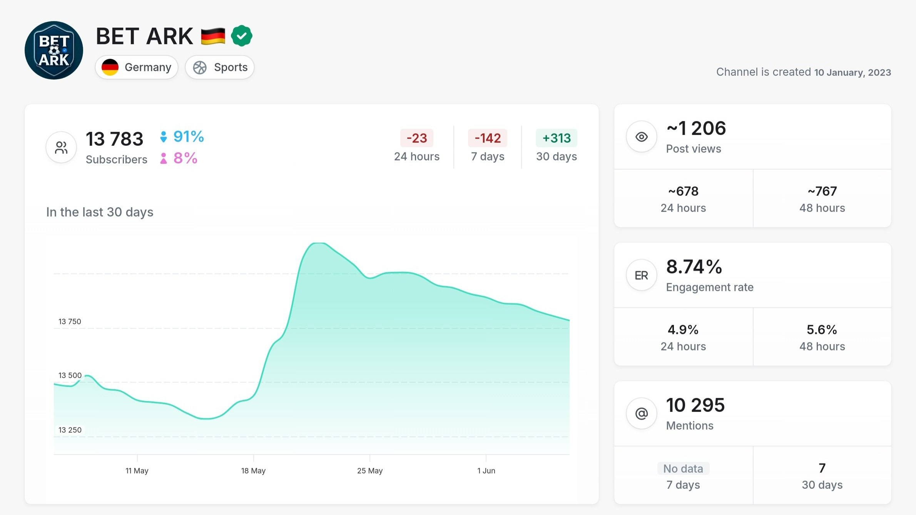
Task: Click the German flag emoji beside the title
Action: 213,36
